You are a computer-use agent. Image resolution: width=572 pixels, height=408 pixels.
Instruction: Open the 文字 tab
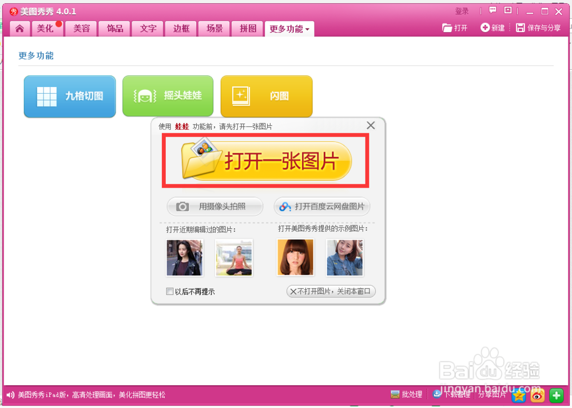(x=148, y=29)
